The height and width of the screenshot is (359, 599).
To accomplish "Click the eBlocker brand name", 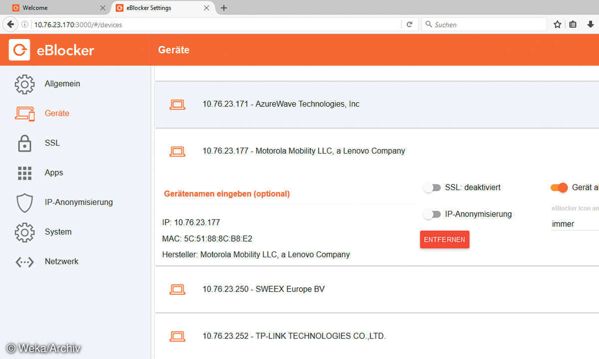I will [x=65, y=50].
